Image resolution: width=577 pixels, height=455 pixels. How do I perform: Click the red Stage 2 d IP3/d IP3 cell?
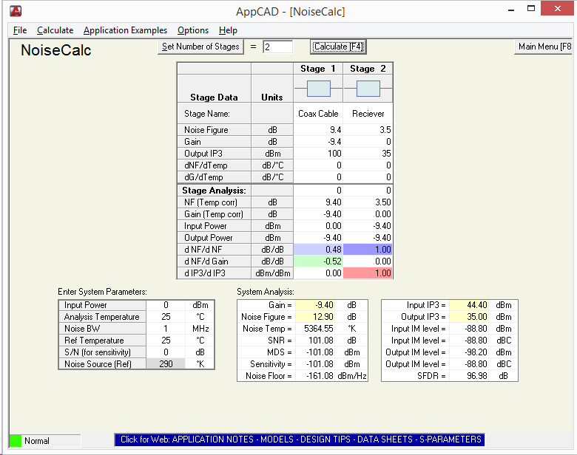pyautogui.click(x=368, y=273)
